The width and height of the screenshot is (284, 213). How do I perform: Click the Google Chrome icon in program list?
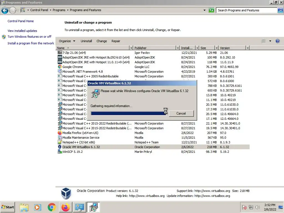[60, 67]
